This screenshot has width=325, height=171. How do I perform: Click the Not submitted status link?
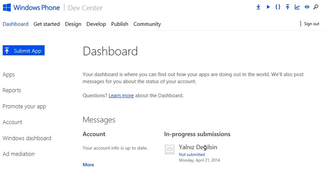(192, 154)
